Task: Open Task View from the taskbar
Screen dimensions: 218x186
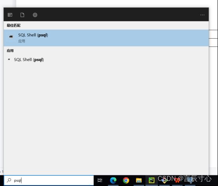Action: click(100, 180)
